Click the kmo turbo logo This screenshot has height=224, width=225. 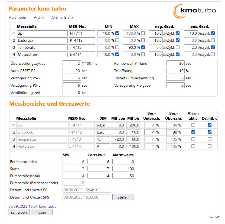194,11
